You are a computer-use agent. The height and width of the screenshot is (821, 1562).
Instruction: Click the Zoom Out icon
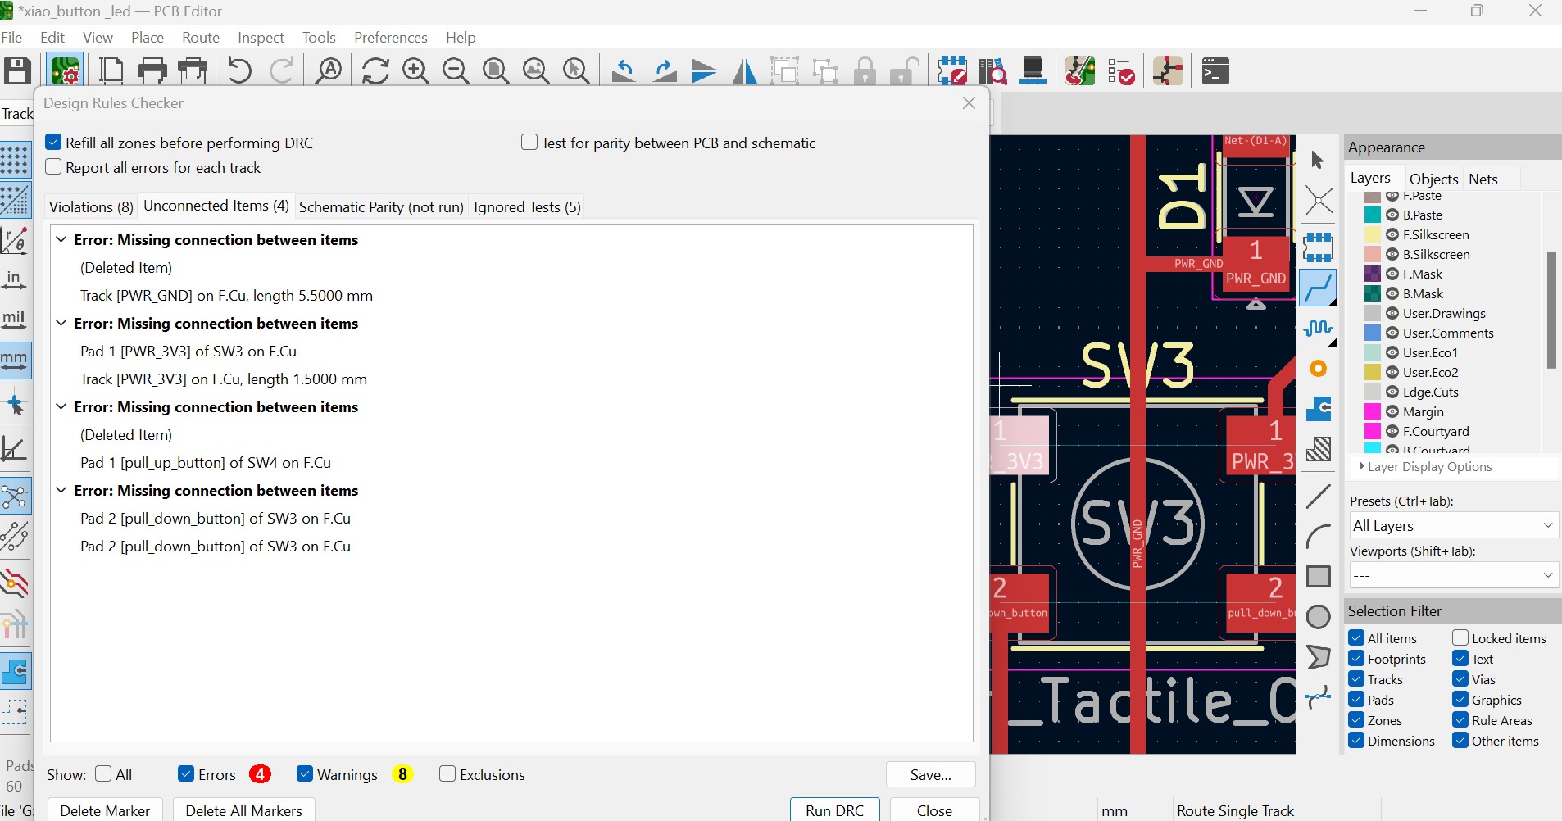[x=456, y=71]
